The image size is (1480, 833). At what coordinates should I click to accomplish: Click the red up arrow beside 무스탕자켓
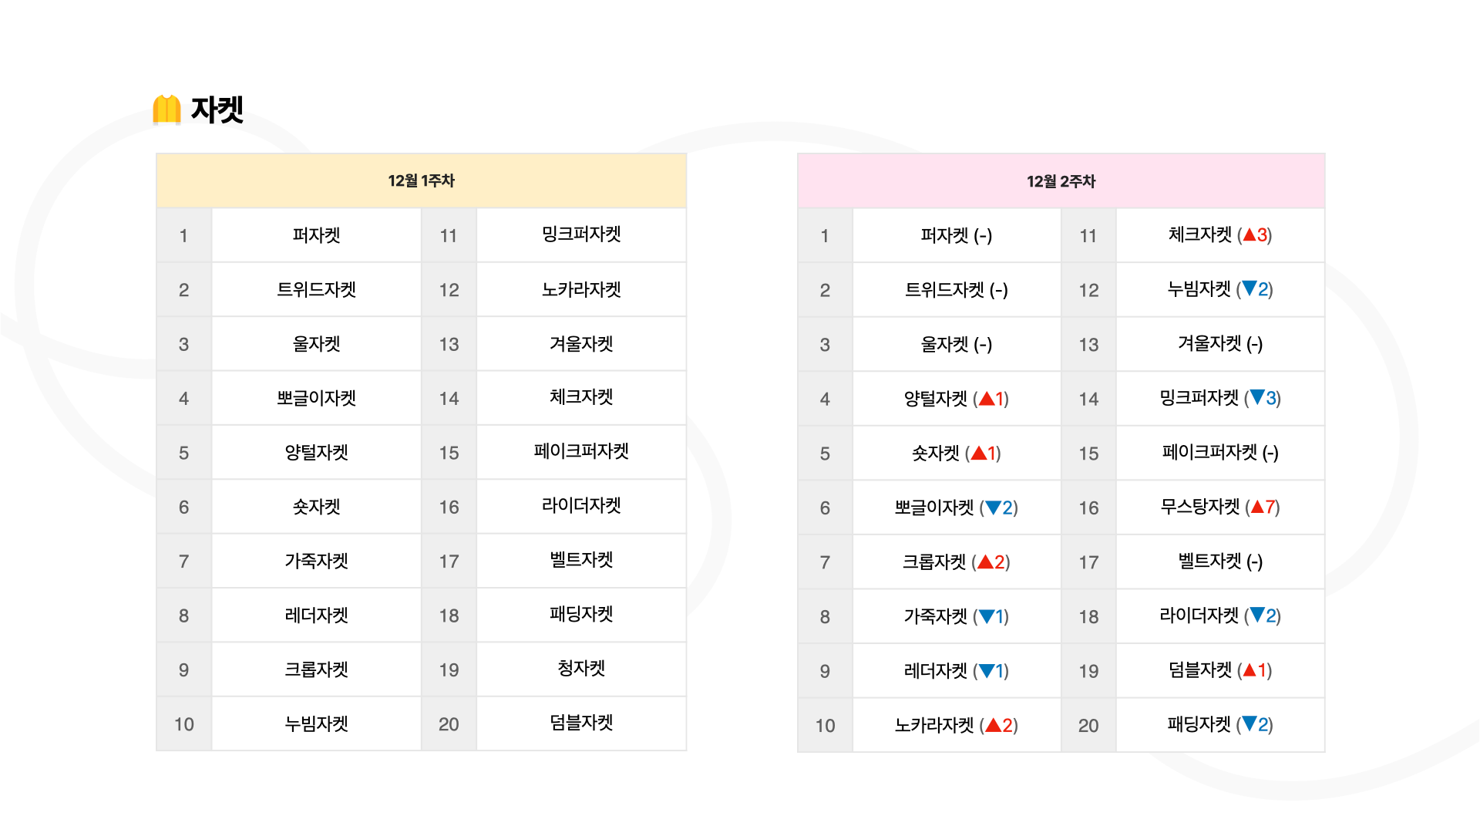tap(1257, 507)
